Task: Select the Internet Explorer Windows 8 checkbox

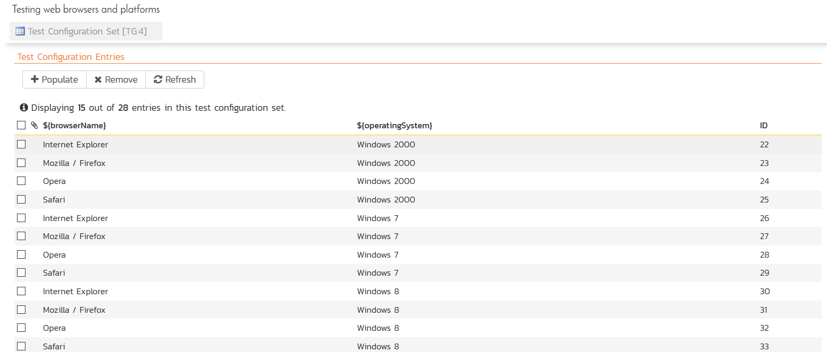Action: click(x=21, y=291)
